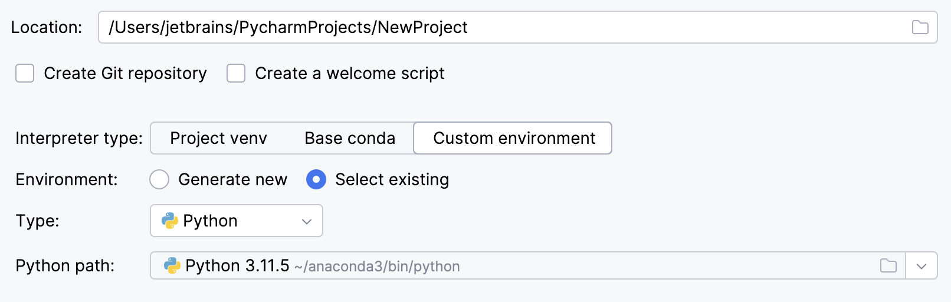Screen dimensions: 951x302
Task: Tick the Create a welcome script checkbox
Action: (236, 74)
